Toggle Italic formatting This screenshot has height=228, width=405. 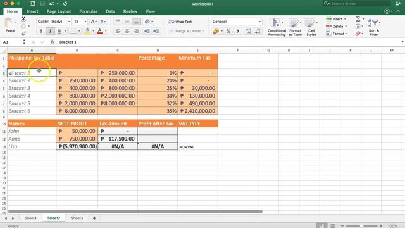pyautogui.click(x=50, y=31)
